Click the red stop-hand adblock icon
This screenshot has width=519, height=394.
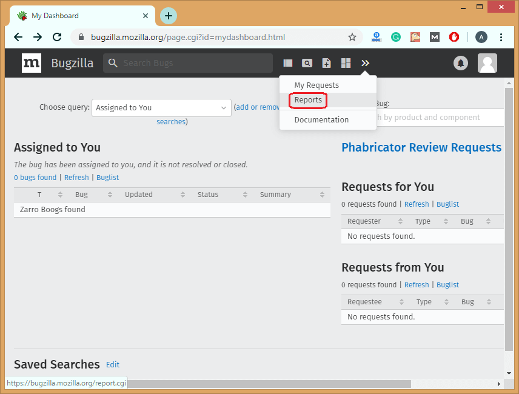pos(454,37)
